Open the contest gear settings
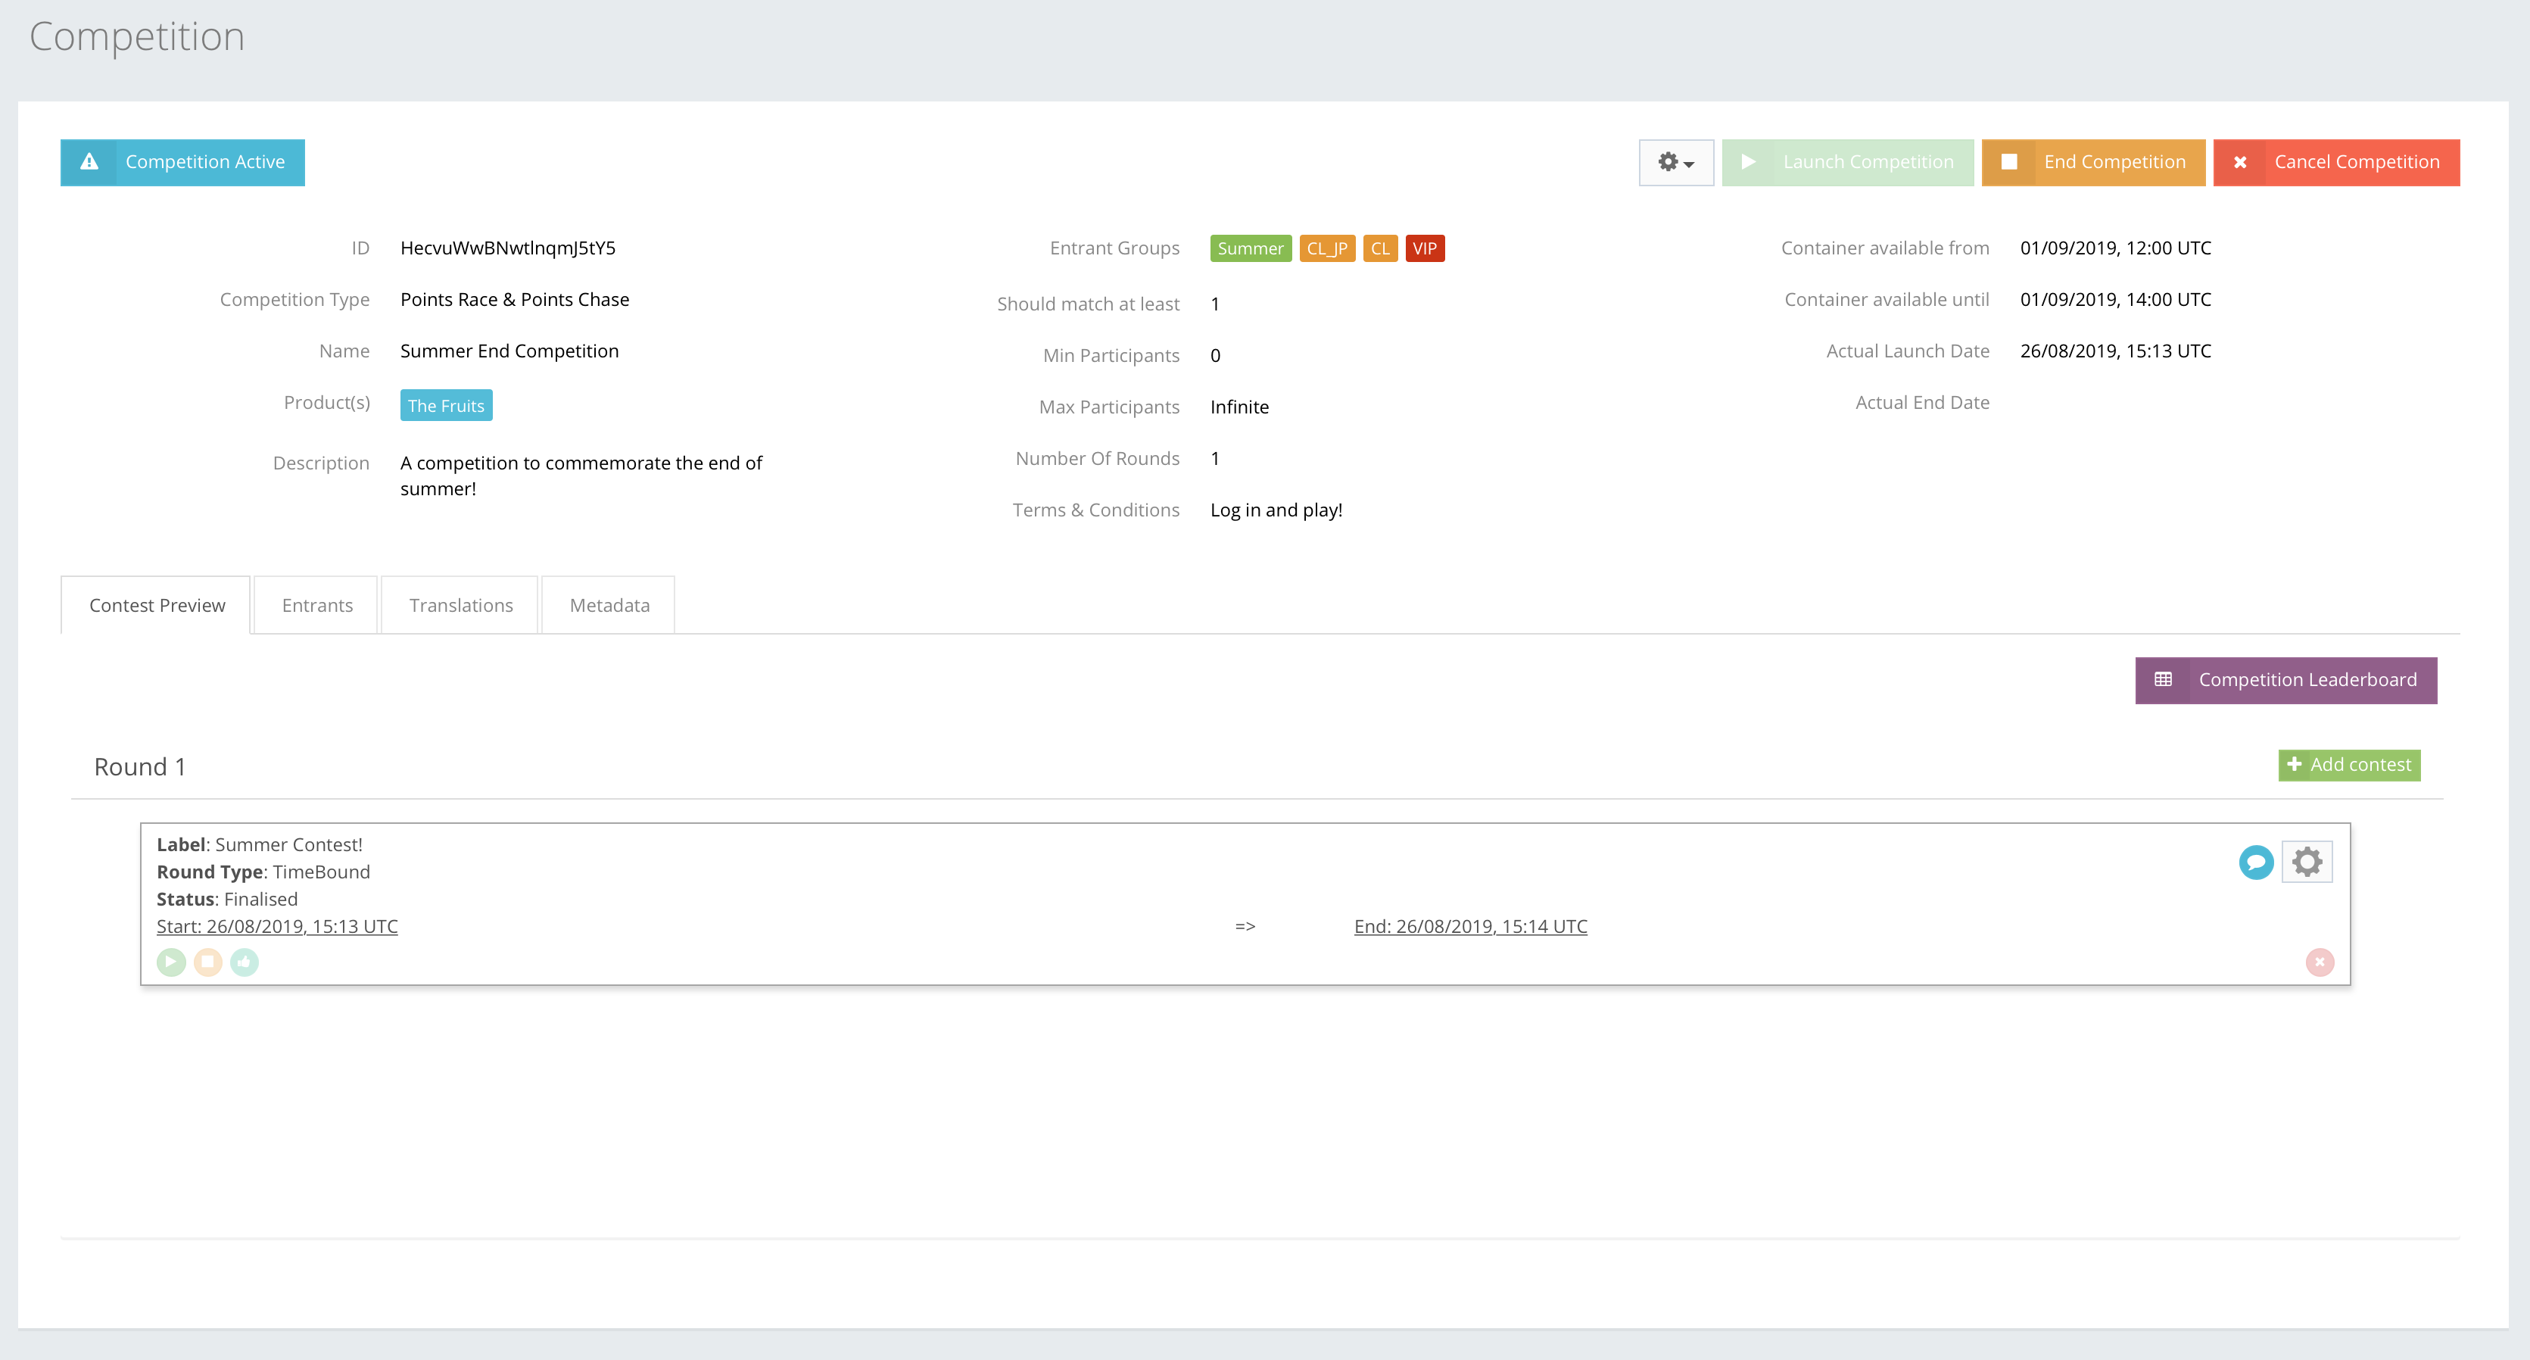 [x=2306, y=862]
